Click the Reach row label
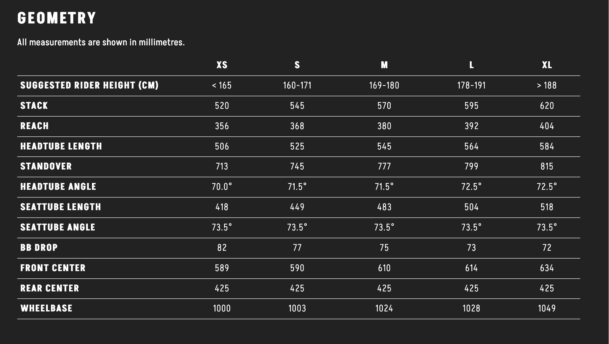 pos(35,126)
